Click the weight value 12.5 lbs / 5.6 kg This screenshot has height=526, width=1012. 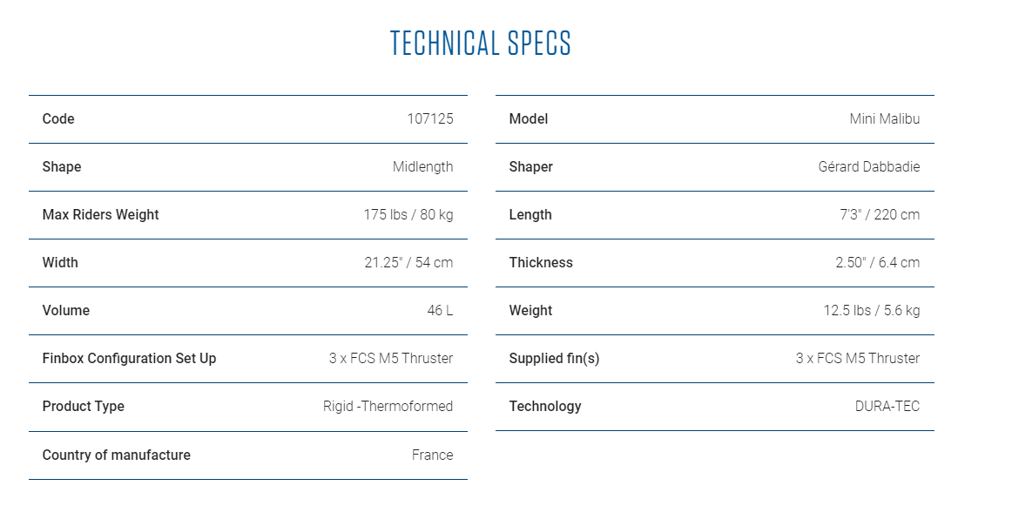(x=872, y=310)
